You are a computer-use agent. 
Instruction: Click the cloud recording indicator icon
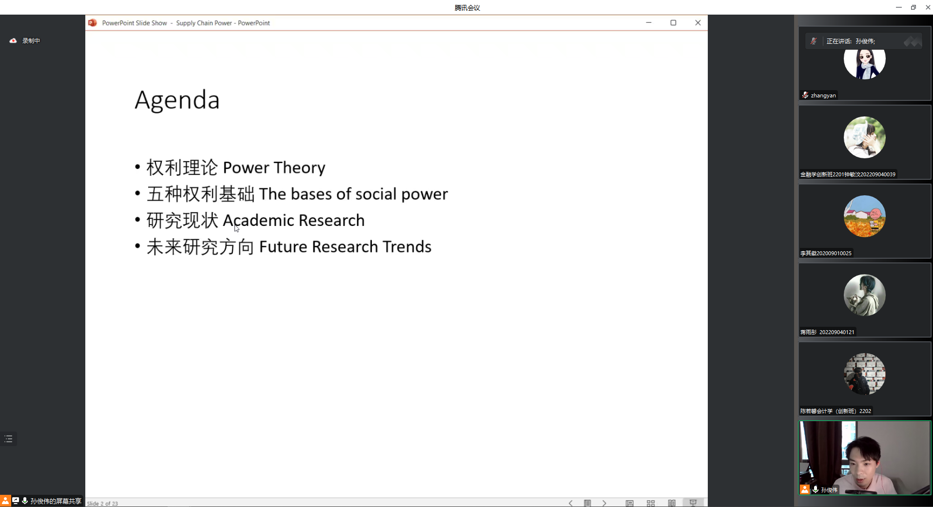[13, 41]
